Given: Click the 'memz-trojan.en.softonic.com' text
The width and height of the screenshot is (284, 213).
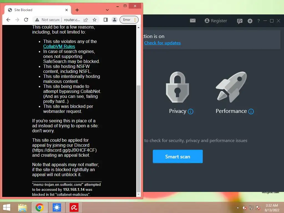Looking at the screenshot, I should coord(58,184).
